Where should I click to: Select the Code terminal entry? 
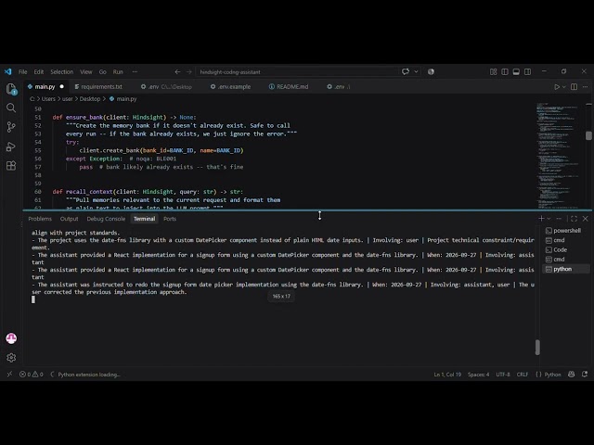[x=566, y=249]
